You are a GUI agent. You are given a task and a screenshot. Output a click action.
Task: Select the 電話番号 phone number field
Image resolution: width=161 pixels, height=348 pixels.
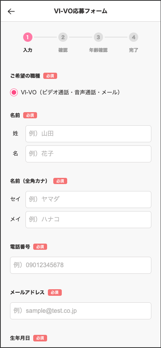click(81, 265)
